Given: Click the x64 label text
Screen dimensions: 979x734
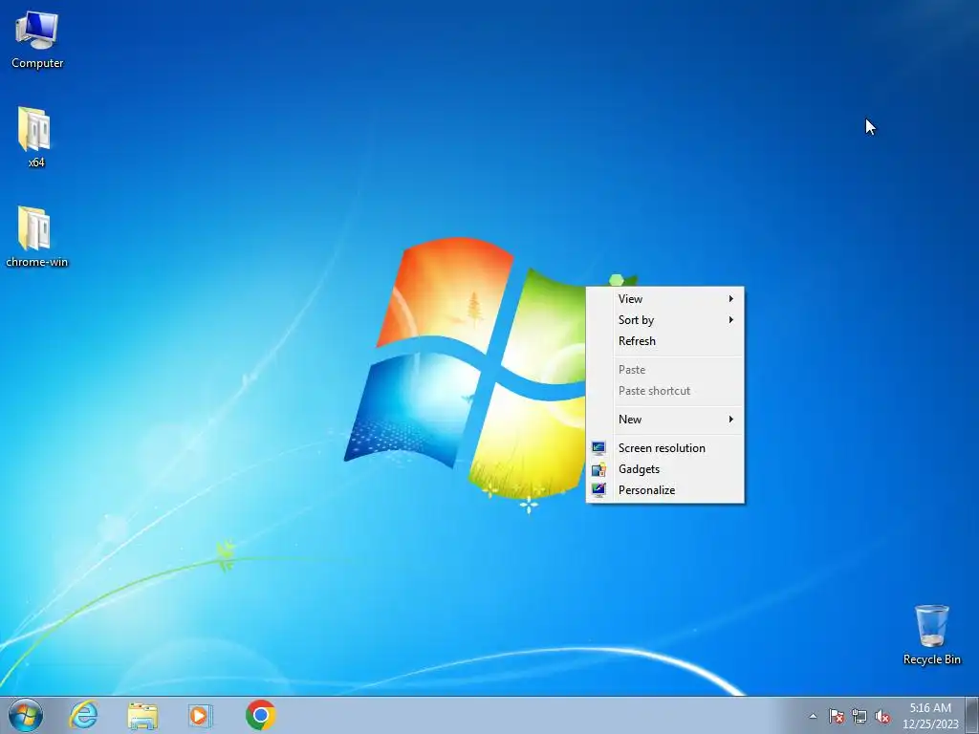Looking at the screenshot, I should [36, 162].
